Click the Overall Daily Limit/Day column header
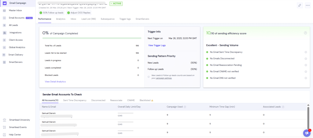The height and width of the screenshot is (138, 313). tap(129, 107)
